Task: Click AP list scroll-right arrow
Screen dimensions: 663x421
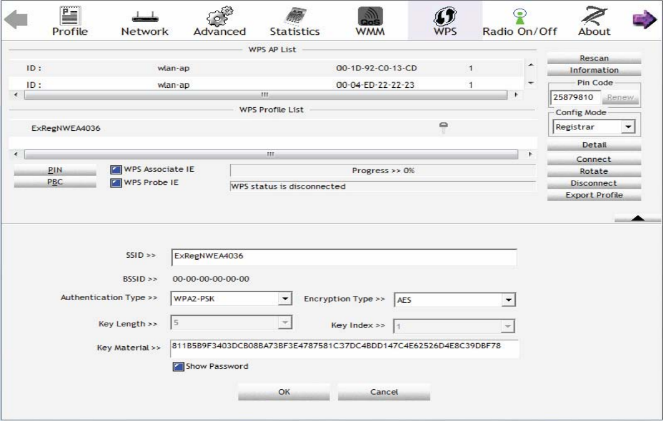Action: (x=516, y=95)
